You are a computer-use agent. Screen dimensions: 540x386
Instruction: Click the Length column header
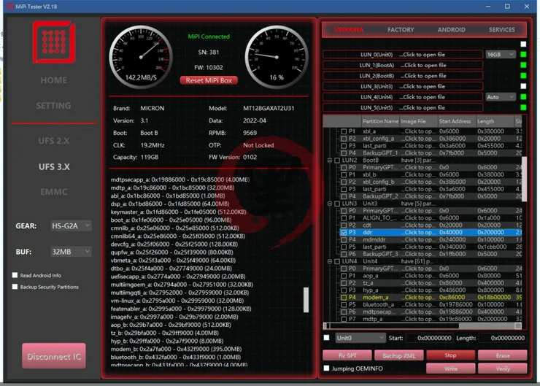tap(495, 121)
